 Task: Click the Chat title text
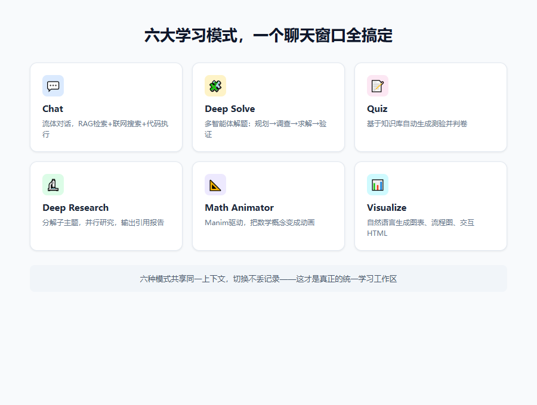53,109
